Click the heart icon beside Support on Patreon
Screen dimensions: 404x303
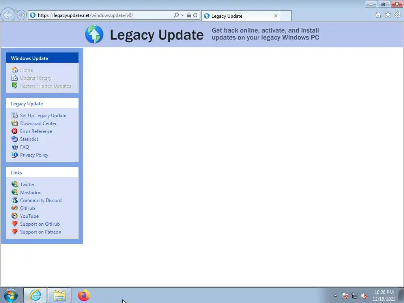click(x=15, y=232)
